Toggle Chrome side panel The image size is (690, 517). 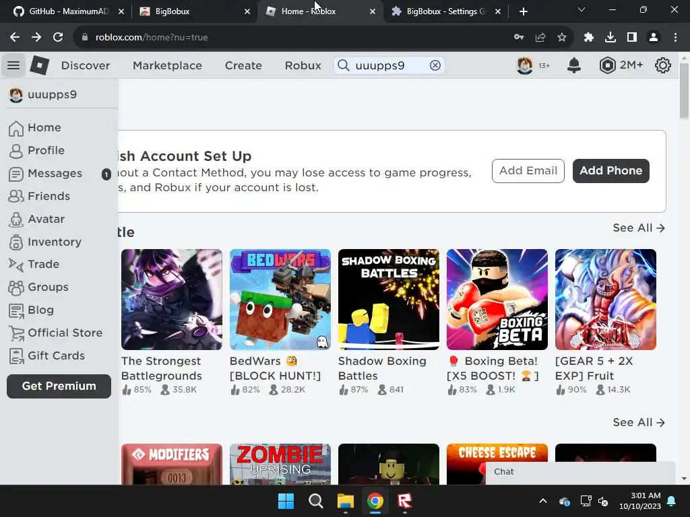pyautogui.click(x=632, y=38)
